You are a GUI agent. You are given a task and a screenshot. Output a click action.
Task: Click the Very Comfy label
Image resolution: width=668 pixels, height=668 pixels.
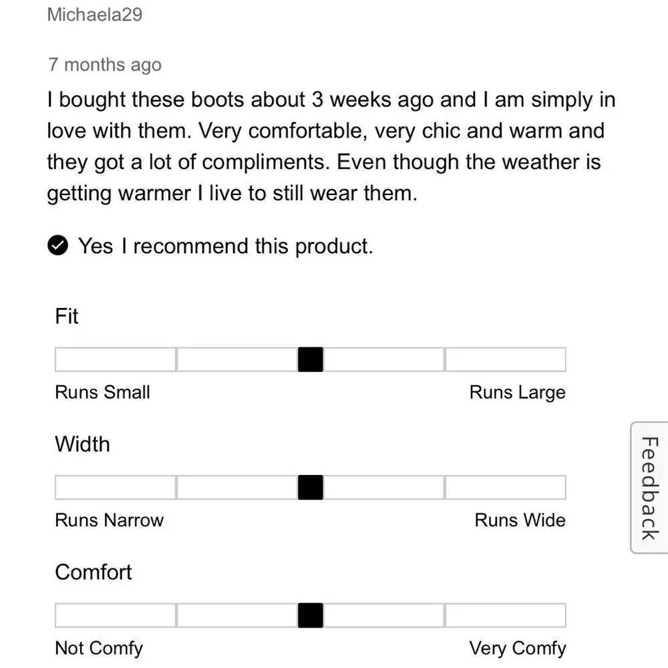click(x=518, y=649)
